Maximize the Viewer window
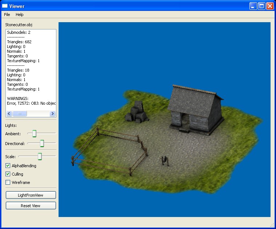276x229 pixels. (261, 6)
